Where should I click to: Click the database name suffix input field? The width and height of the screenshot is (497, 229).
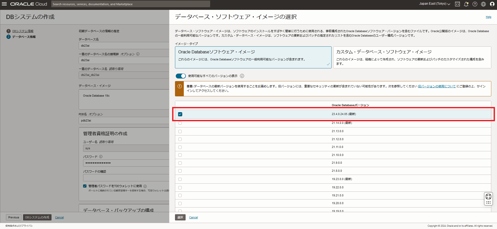click(x=124, y=60)
